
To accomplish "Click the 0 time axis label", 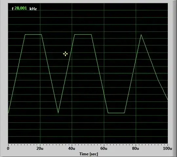I will (8, 148).
